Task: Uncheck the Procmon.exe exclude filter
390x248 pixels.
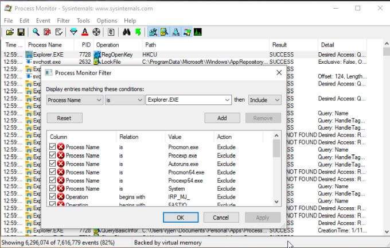Action: point(52,146)
